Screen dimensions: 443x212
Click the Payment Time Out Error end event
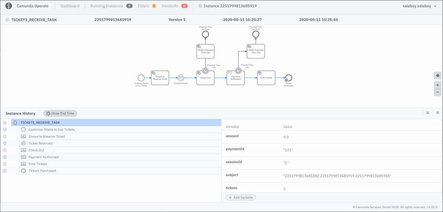coord(255,34)
